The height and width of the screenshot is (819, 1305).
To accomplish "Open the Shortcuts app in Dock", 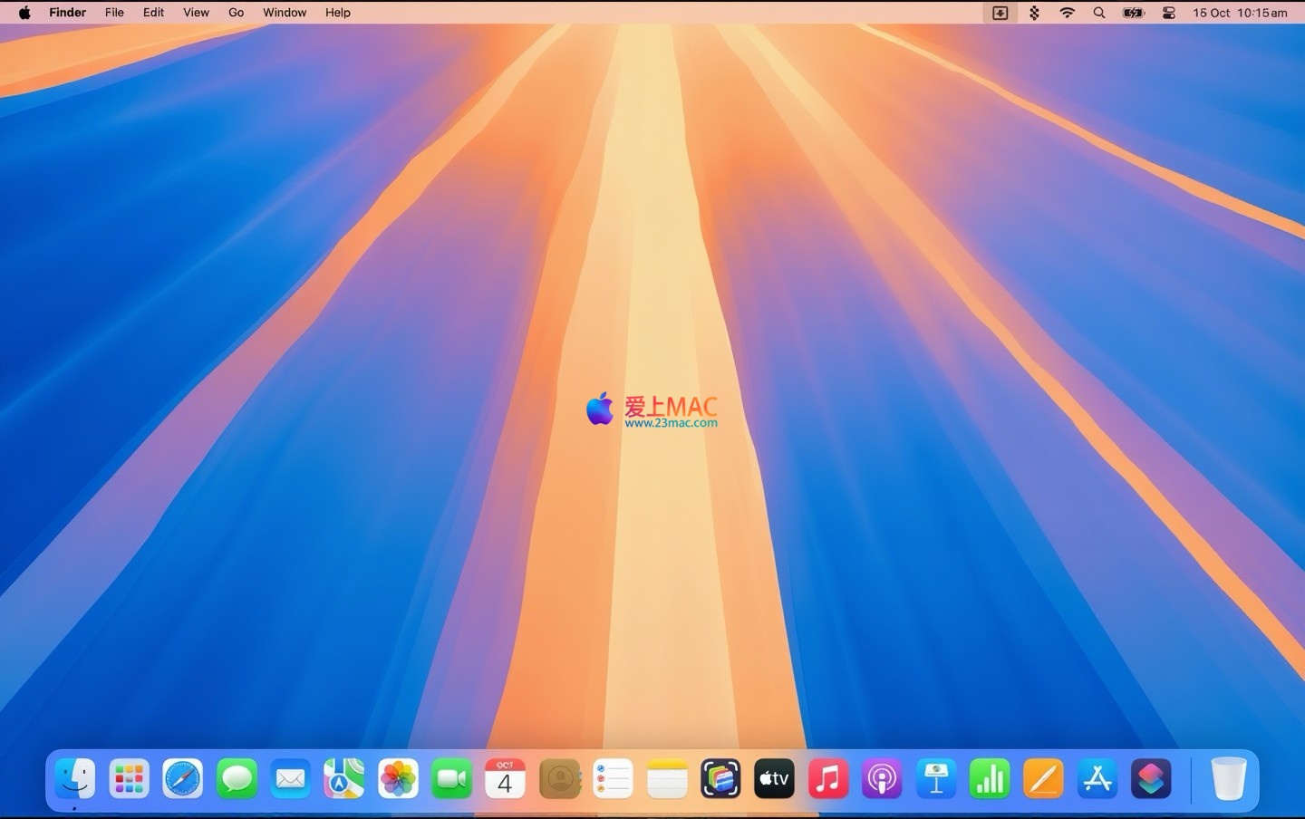I will pyautogui.click(x=1151, y=779).
